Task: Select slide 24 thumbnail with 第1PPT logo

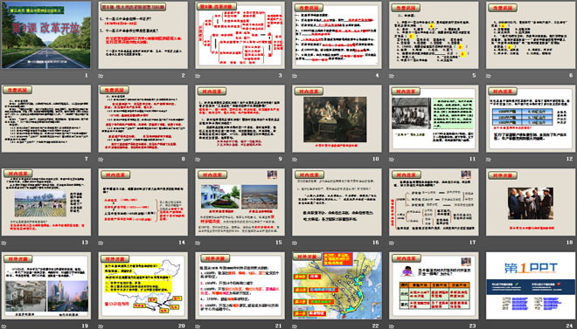Action: click(x=531, y=285)
